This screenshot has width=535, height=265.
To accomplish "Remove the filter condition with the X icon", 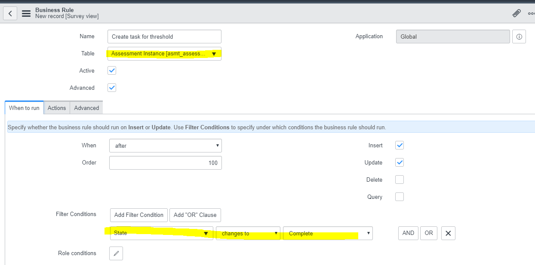I will click(448, 233).
